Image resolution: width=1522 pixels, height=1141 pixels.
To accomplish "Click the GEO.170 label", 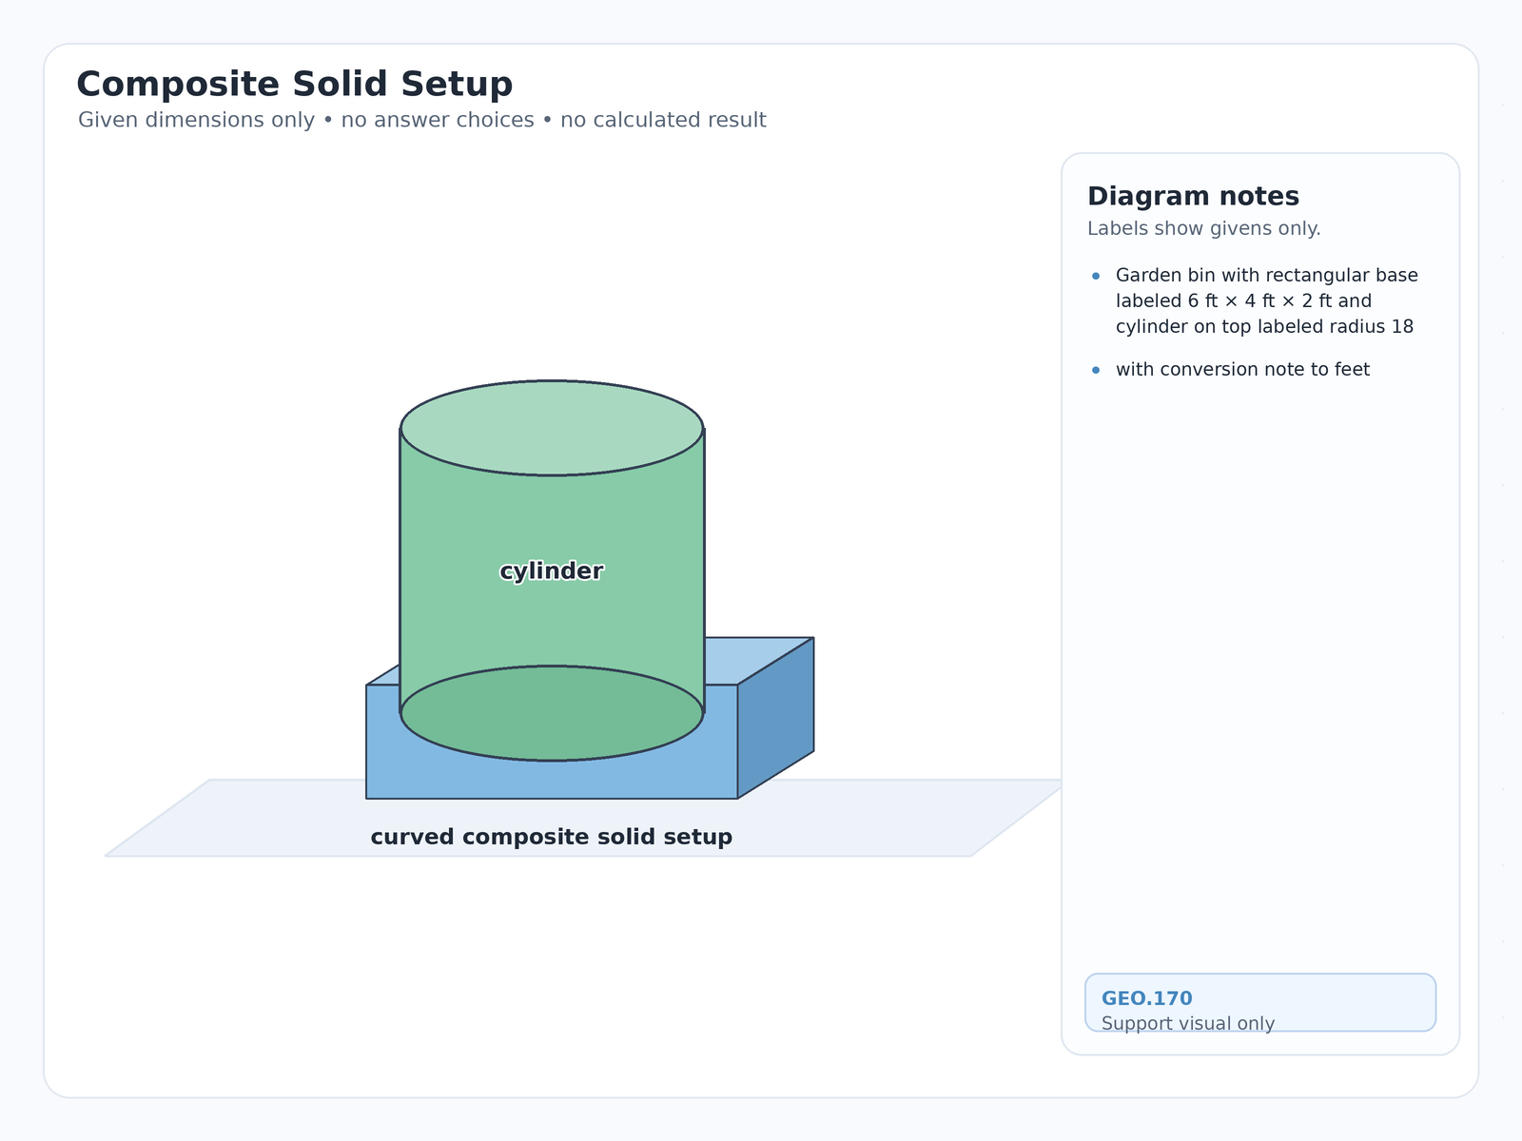I will coord(1147,998).
